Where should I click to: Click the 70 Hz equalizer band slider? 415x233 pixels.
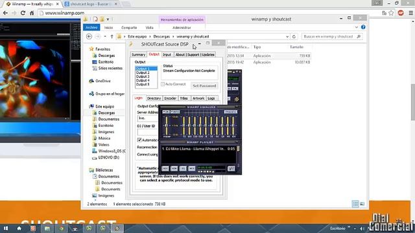pyautogui.click(x=184, y=125)
